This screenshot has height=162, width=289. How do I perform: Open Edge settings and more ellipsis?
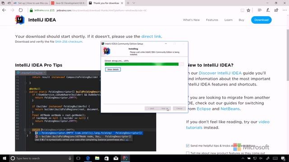click(284, 10)
